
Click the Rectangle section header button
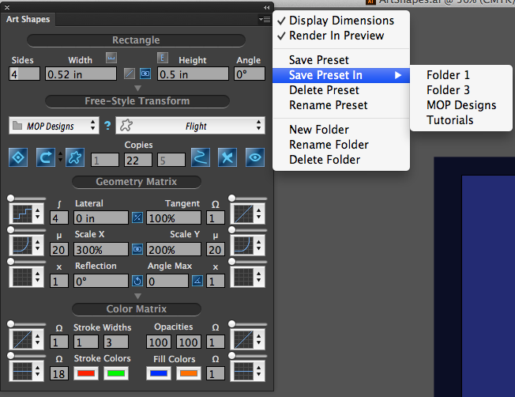136,40
